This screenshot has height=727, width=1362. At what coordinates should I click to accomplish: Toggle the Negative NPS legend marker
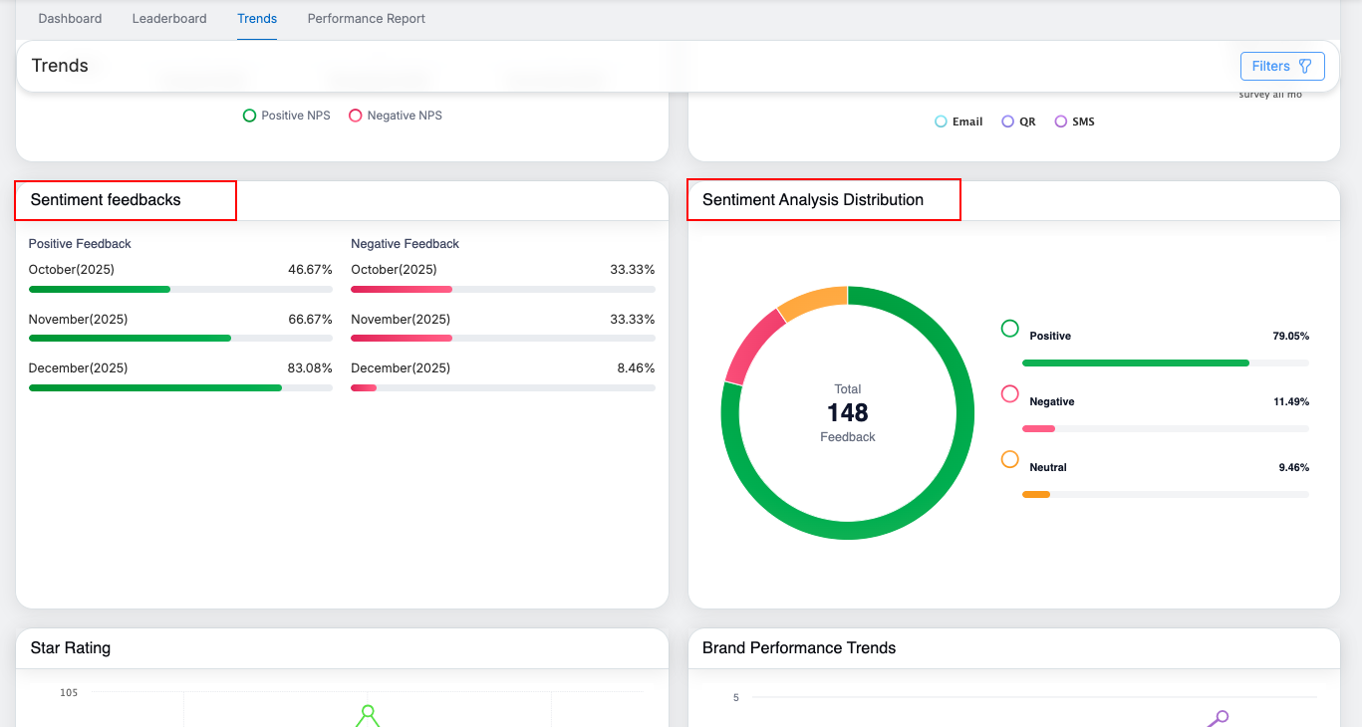tap(356, 116)
